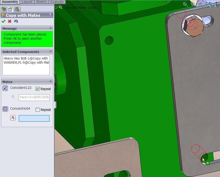220x177 pixels.
Task: Open the Evaluate tab
Action: tap(57, 2)
